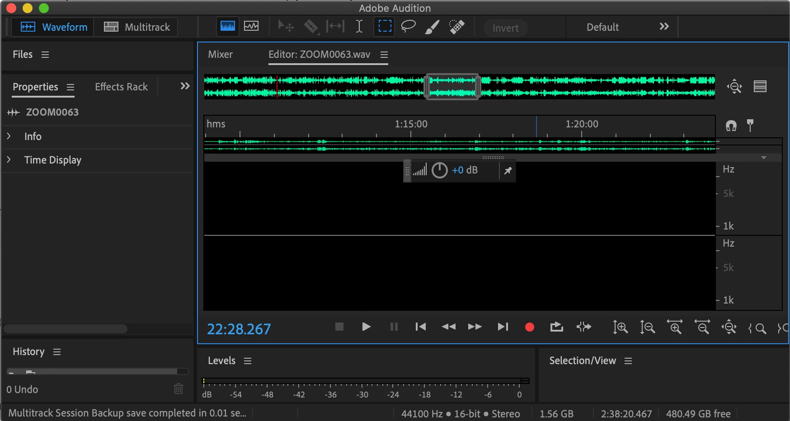The height and width of the screenshot is (421, 790).
Task: Open the Effects Rack tab
Action: click(x=121, y=87)
